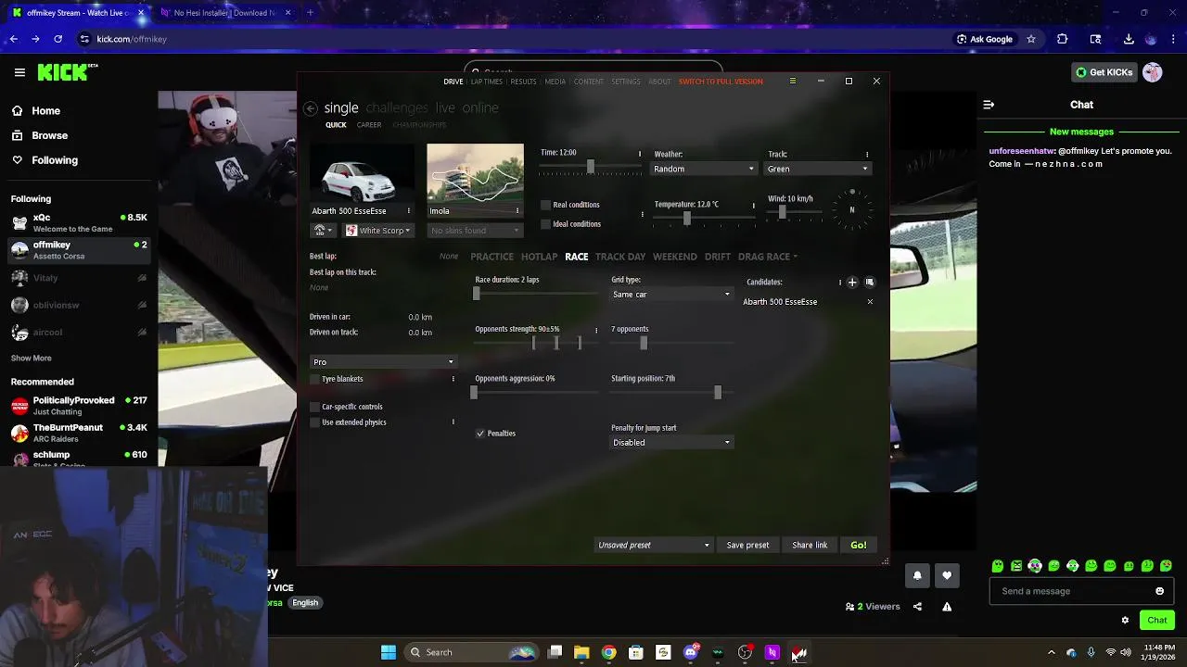Image resolution: width=1187 pixels, height=667 pixels.
Task: Open chat settings gear icon
Action: click(x=1125, y=621)
